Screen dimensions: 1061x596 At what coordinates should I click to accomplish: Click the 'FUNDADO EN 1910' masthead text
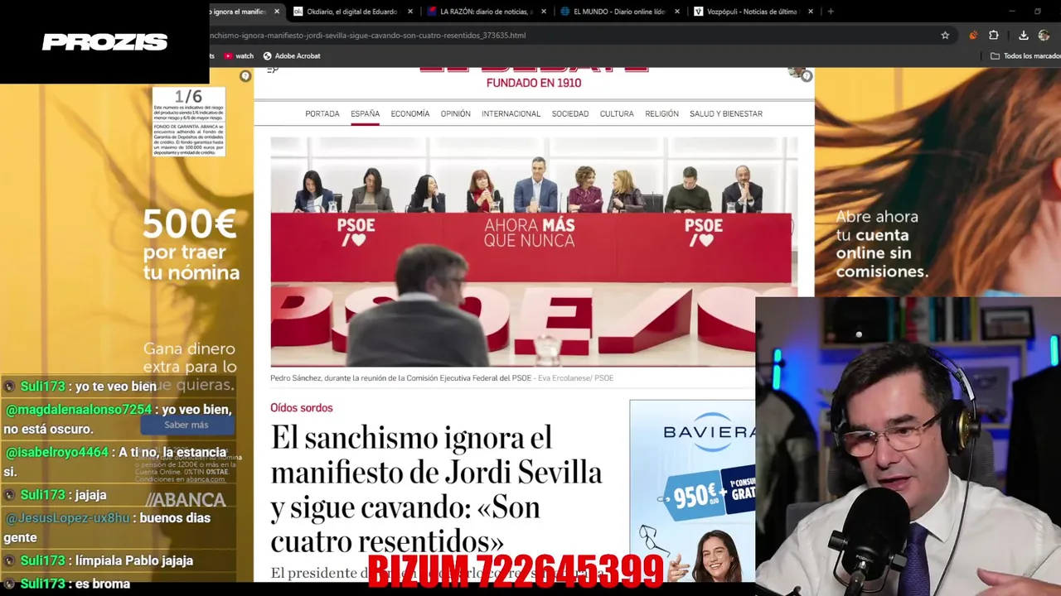point(534,83)
